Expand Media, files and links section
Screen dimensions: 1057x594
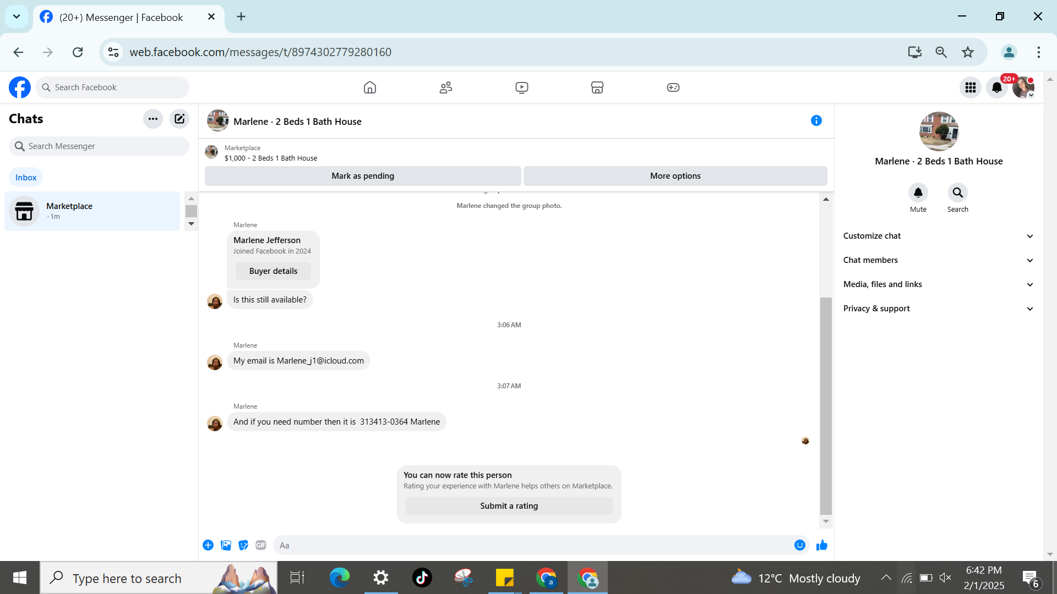939,284
